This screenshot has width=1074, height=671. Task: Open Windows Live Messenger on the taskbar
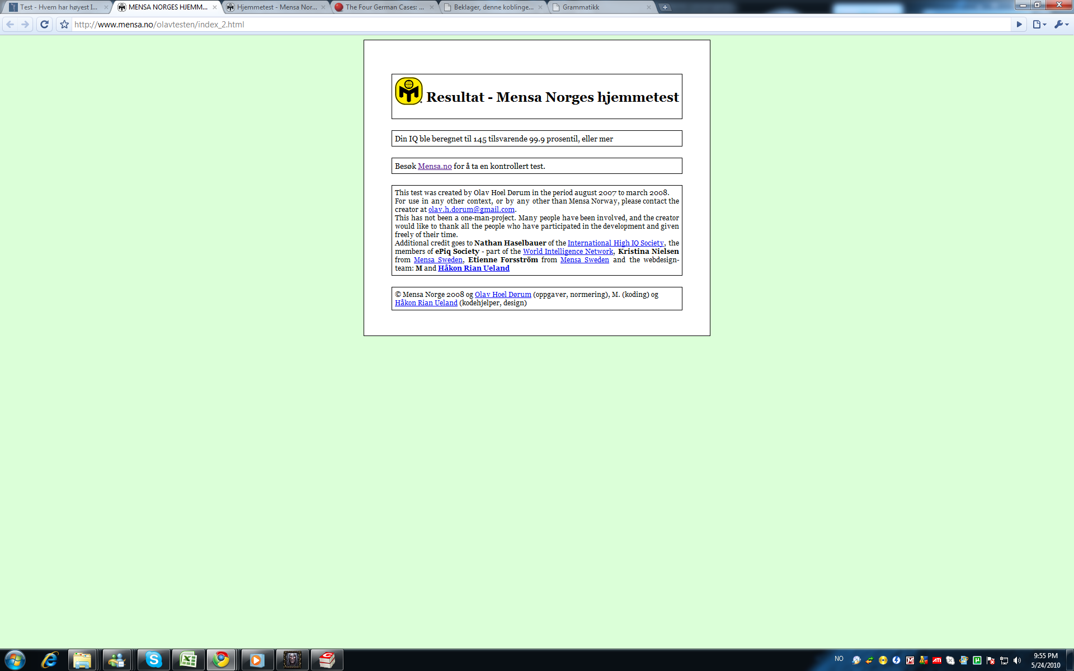(x=117, y=660)
